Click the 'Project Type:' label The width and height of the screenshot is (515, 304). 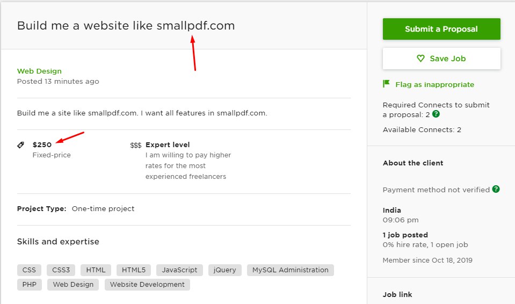click(x=42, y=209)
